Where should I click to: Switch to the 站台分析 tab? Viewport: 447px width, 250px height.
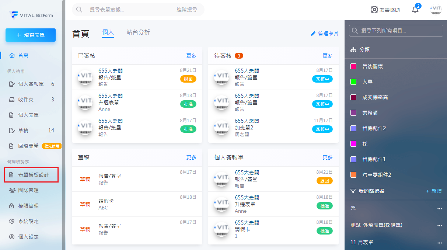pyautogui.click(x=138, y=32)
